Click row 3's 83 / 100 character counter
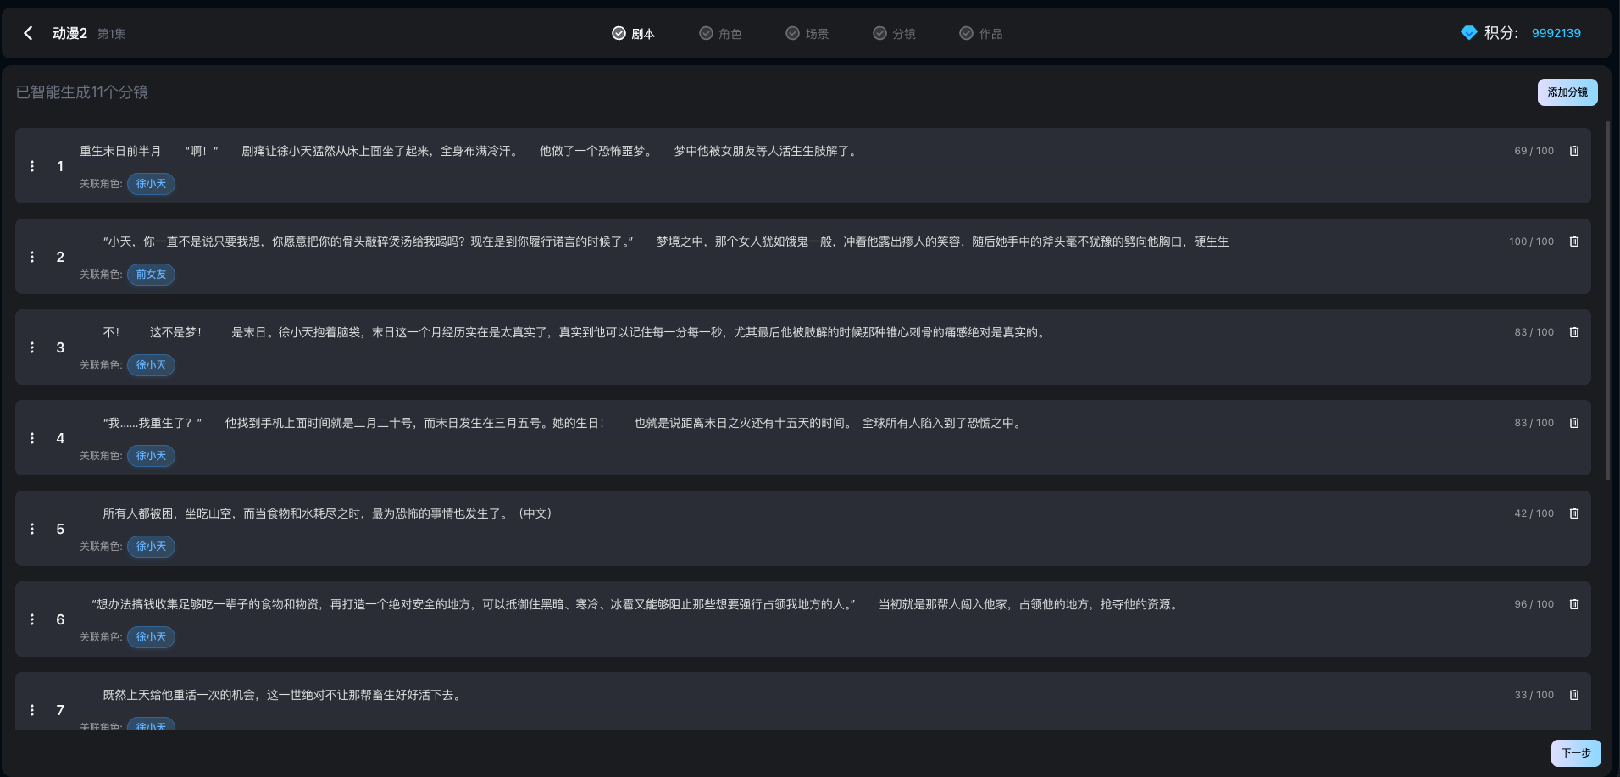This screenshot has height=777, width=1620. click(x=1534, y=332)
